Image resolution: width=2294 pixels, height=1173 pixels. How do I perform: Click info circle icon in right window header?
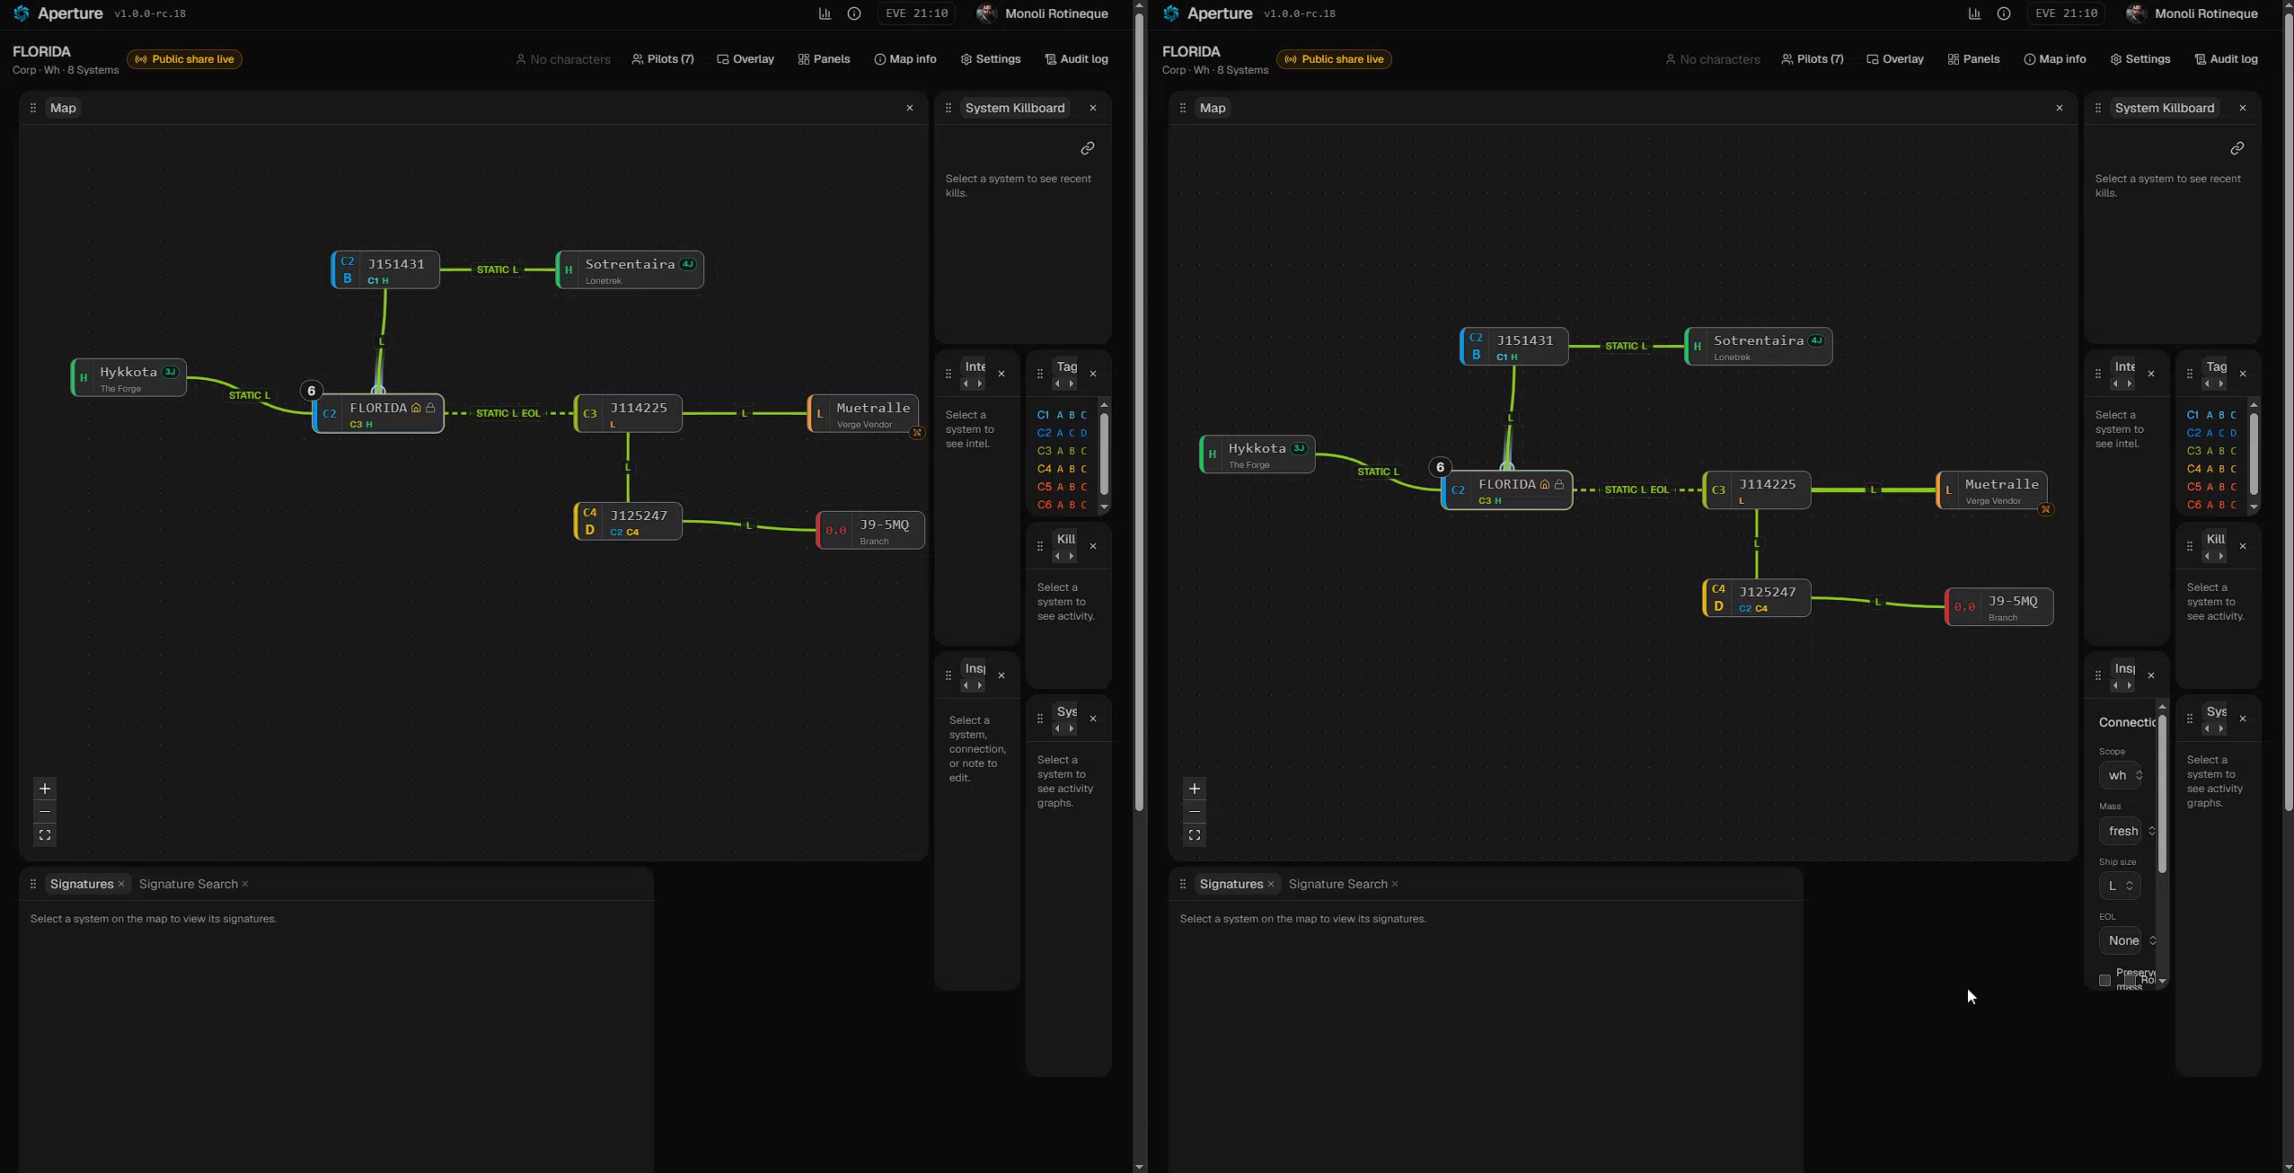(2004, 13)
